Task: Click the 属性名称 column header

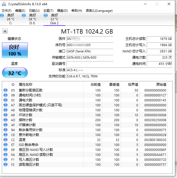Action: (50, 85)
